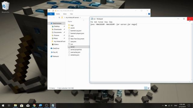Show hidden system tray icons
Screen dimensions: 193x108
tap(163, 105)
